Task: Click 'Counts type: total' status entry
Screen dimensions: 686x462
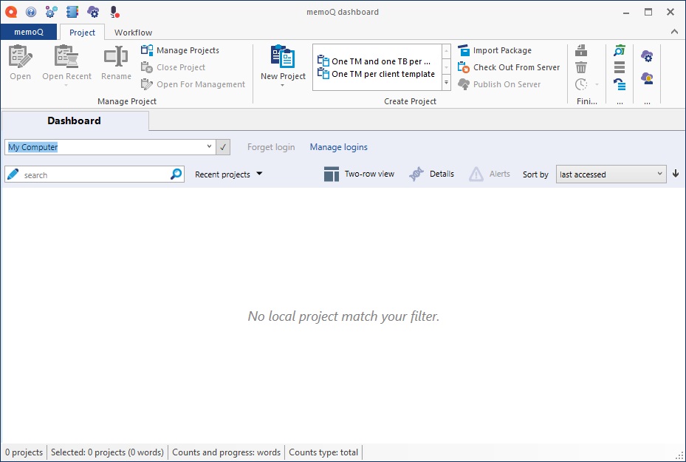Action: point(323,452)
